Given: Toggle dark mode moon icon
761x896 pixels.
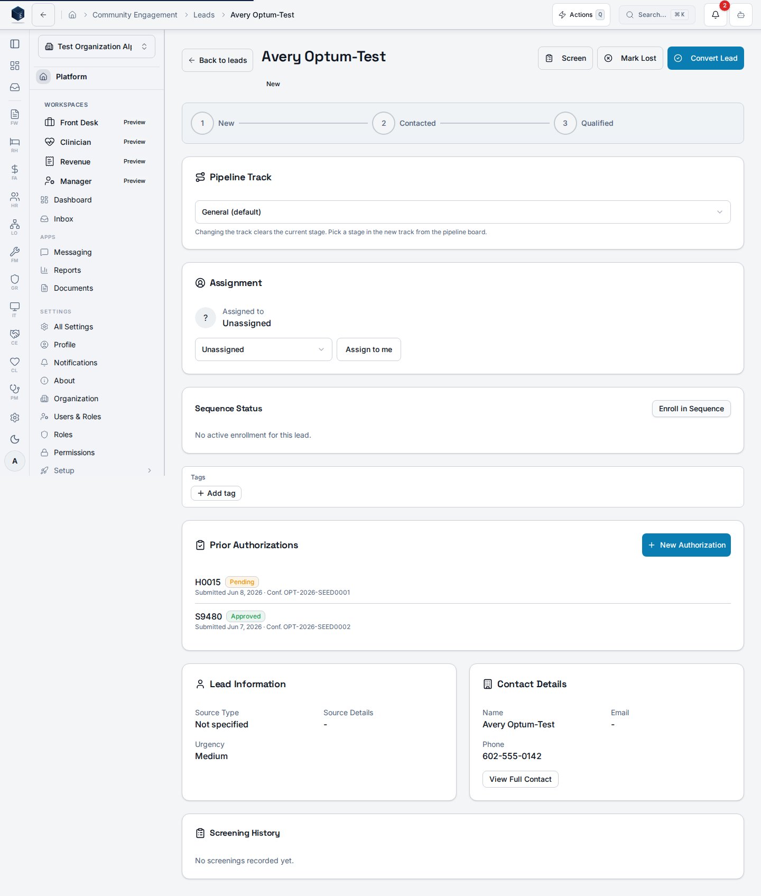Looking at the screenshot, I should pyautogui.click(x=15, y=439).
